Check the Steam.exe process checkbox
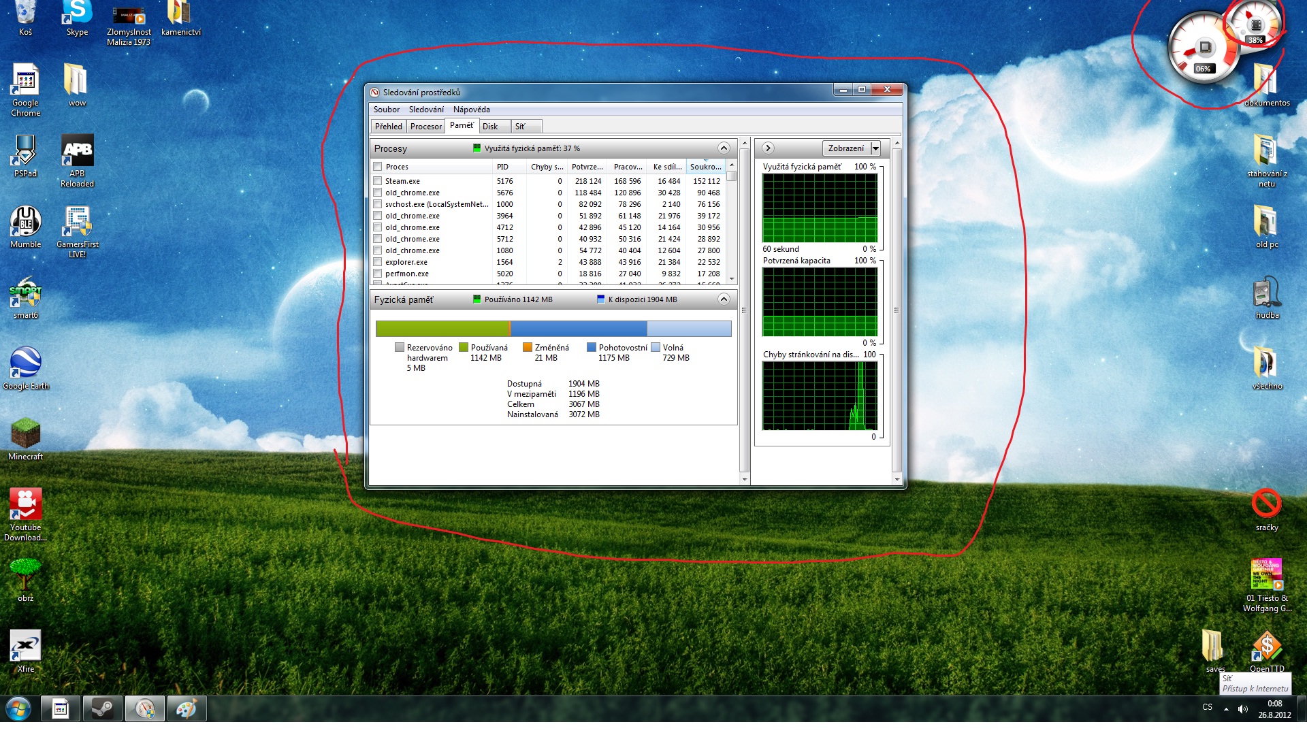 377,181
